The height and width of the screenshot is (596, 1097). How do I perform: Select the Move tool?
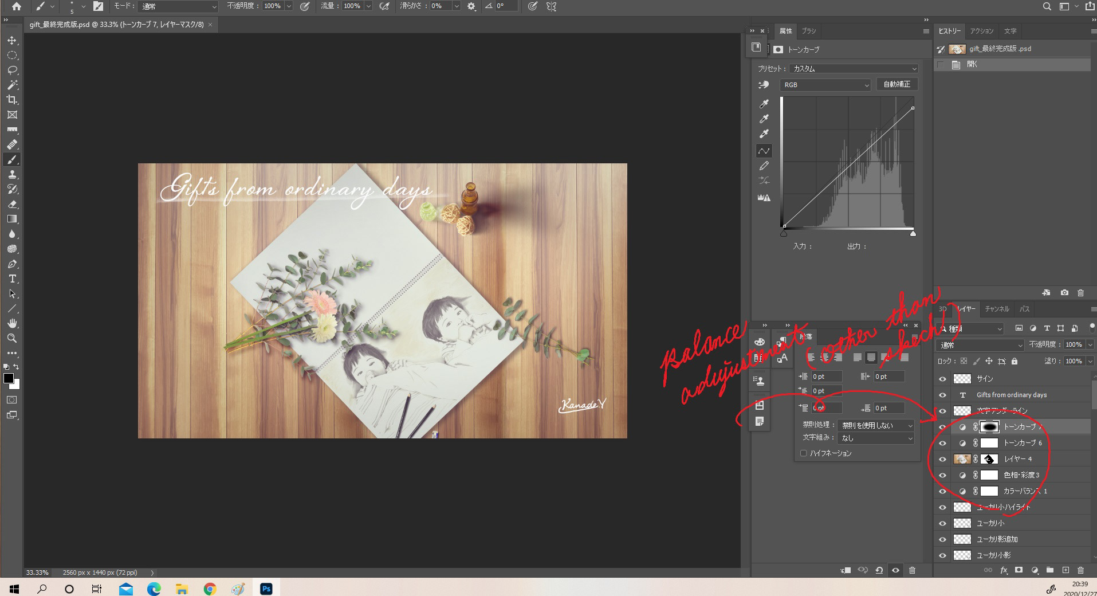point(12,41)
